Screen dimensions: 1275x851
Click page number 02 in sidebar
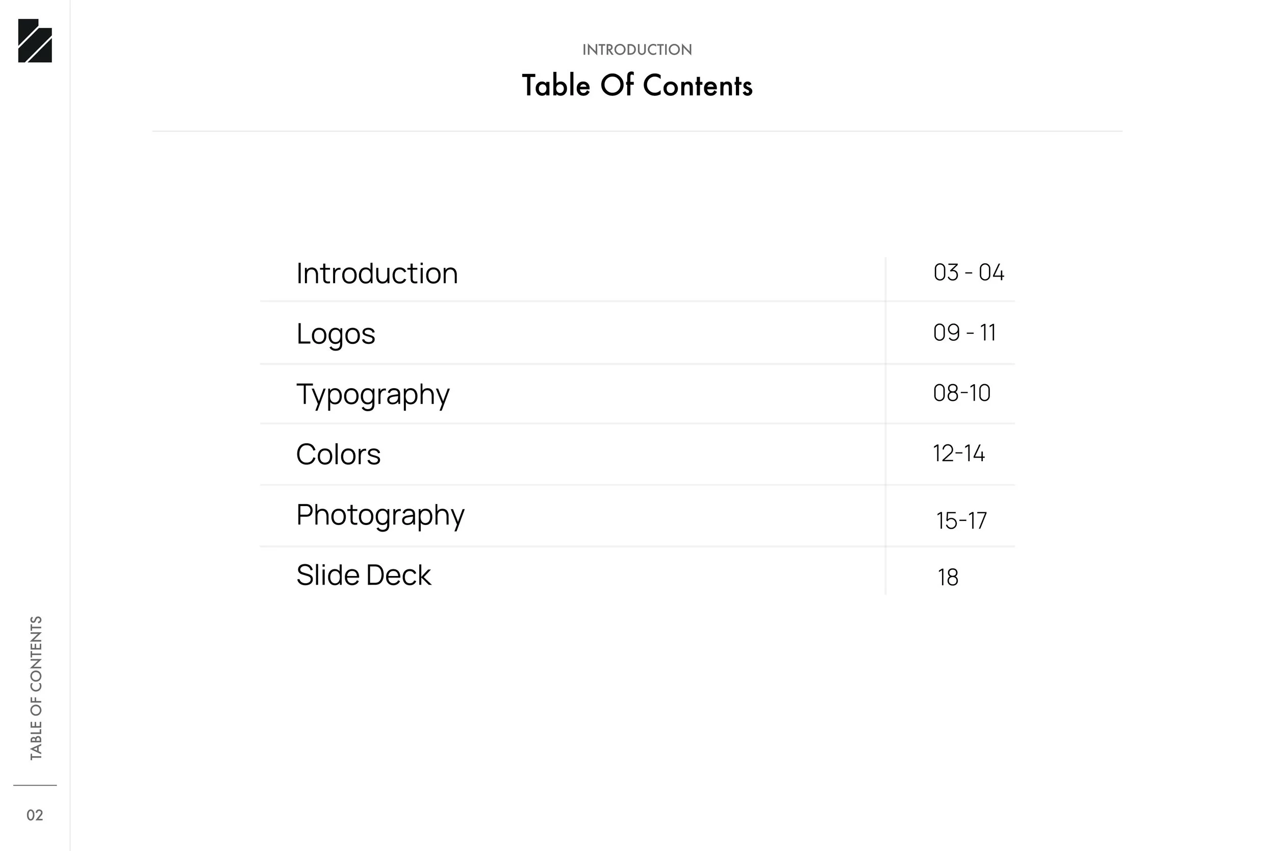coord(35,815)
